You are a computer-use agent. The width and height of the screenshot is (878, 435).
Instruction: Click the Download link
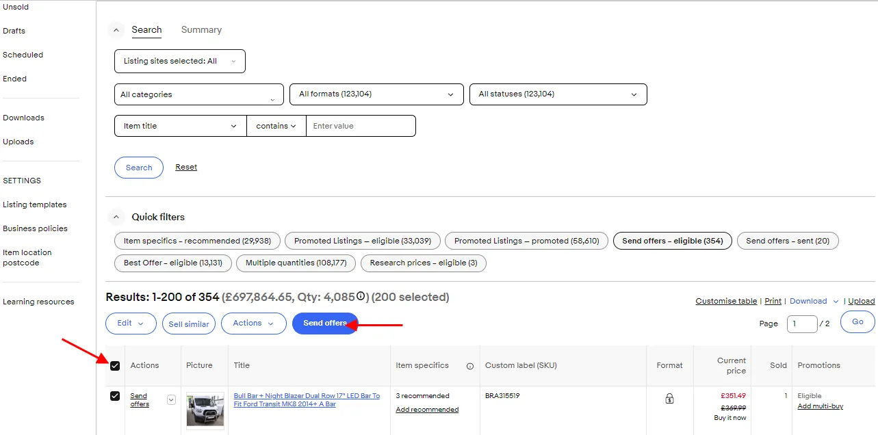808,301
